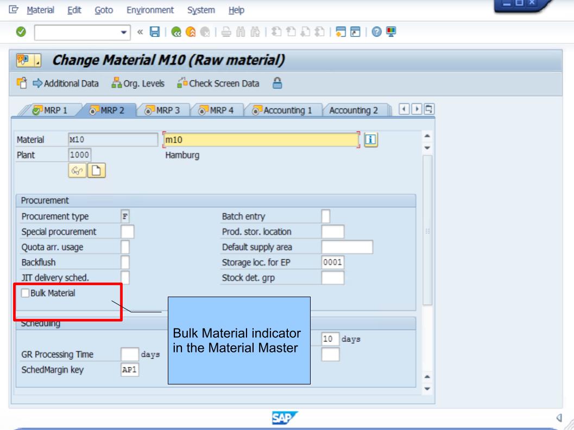Toggle the Bulk Material checkbox
The width and height of the screenshot is (574, 430).
pyautogui.click(x=25, y=293)
